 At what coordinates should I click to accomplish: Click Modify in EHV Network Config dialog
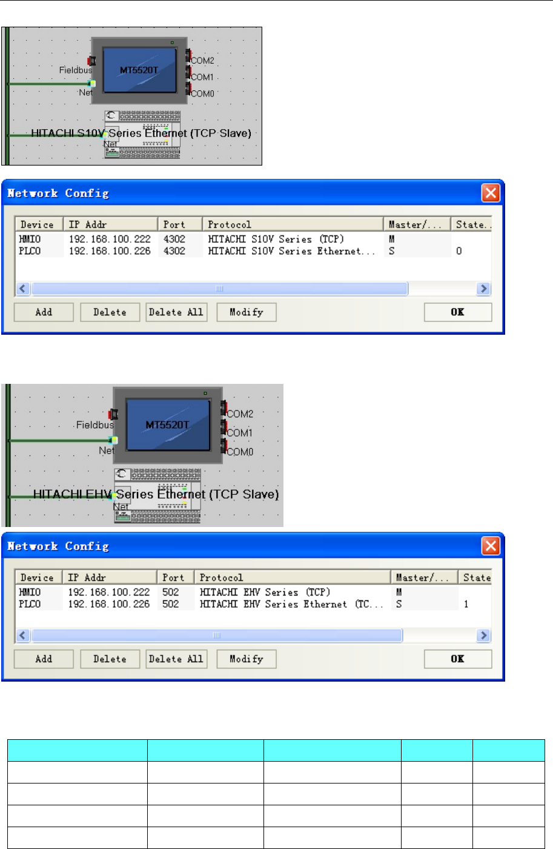[x=246, y=659]
